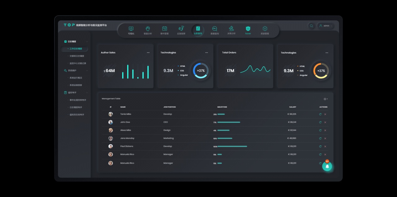This screenshot has width=397, height=197.
Task: Click the 系统维护 wrench icon in sidebar
Action: coord(65,71)
